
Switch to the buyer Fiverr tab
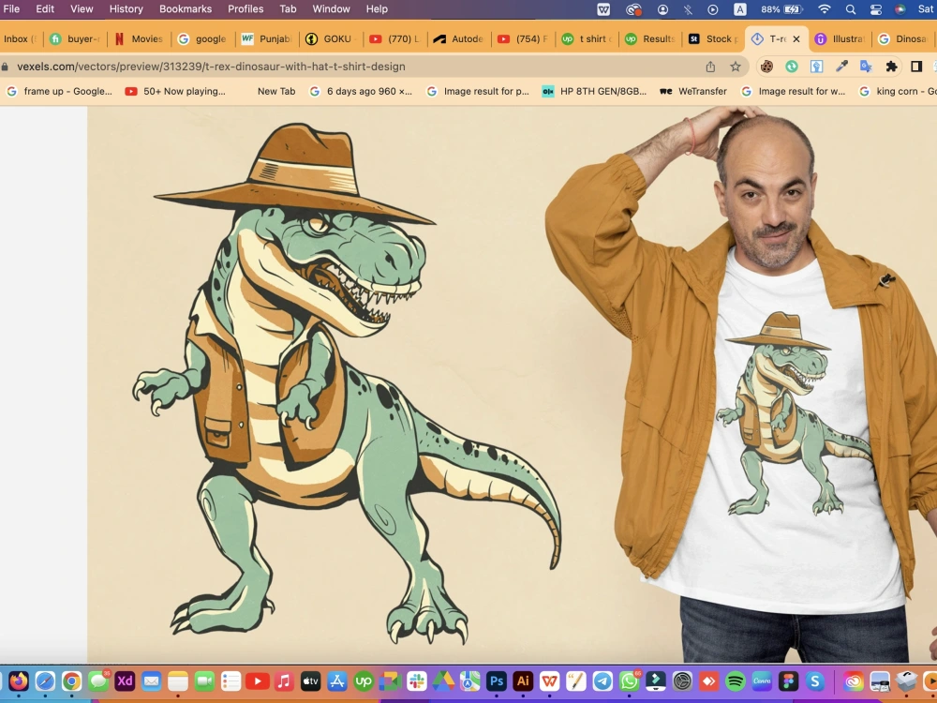tap(77, 38)
